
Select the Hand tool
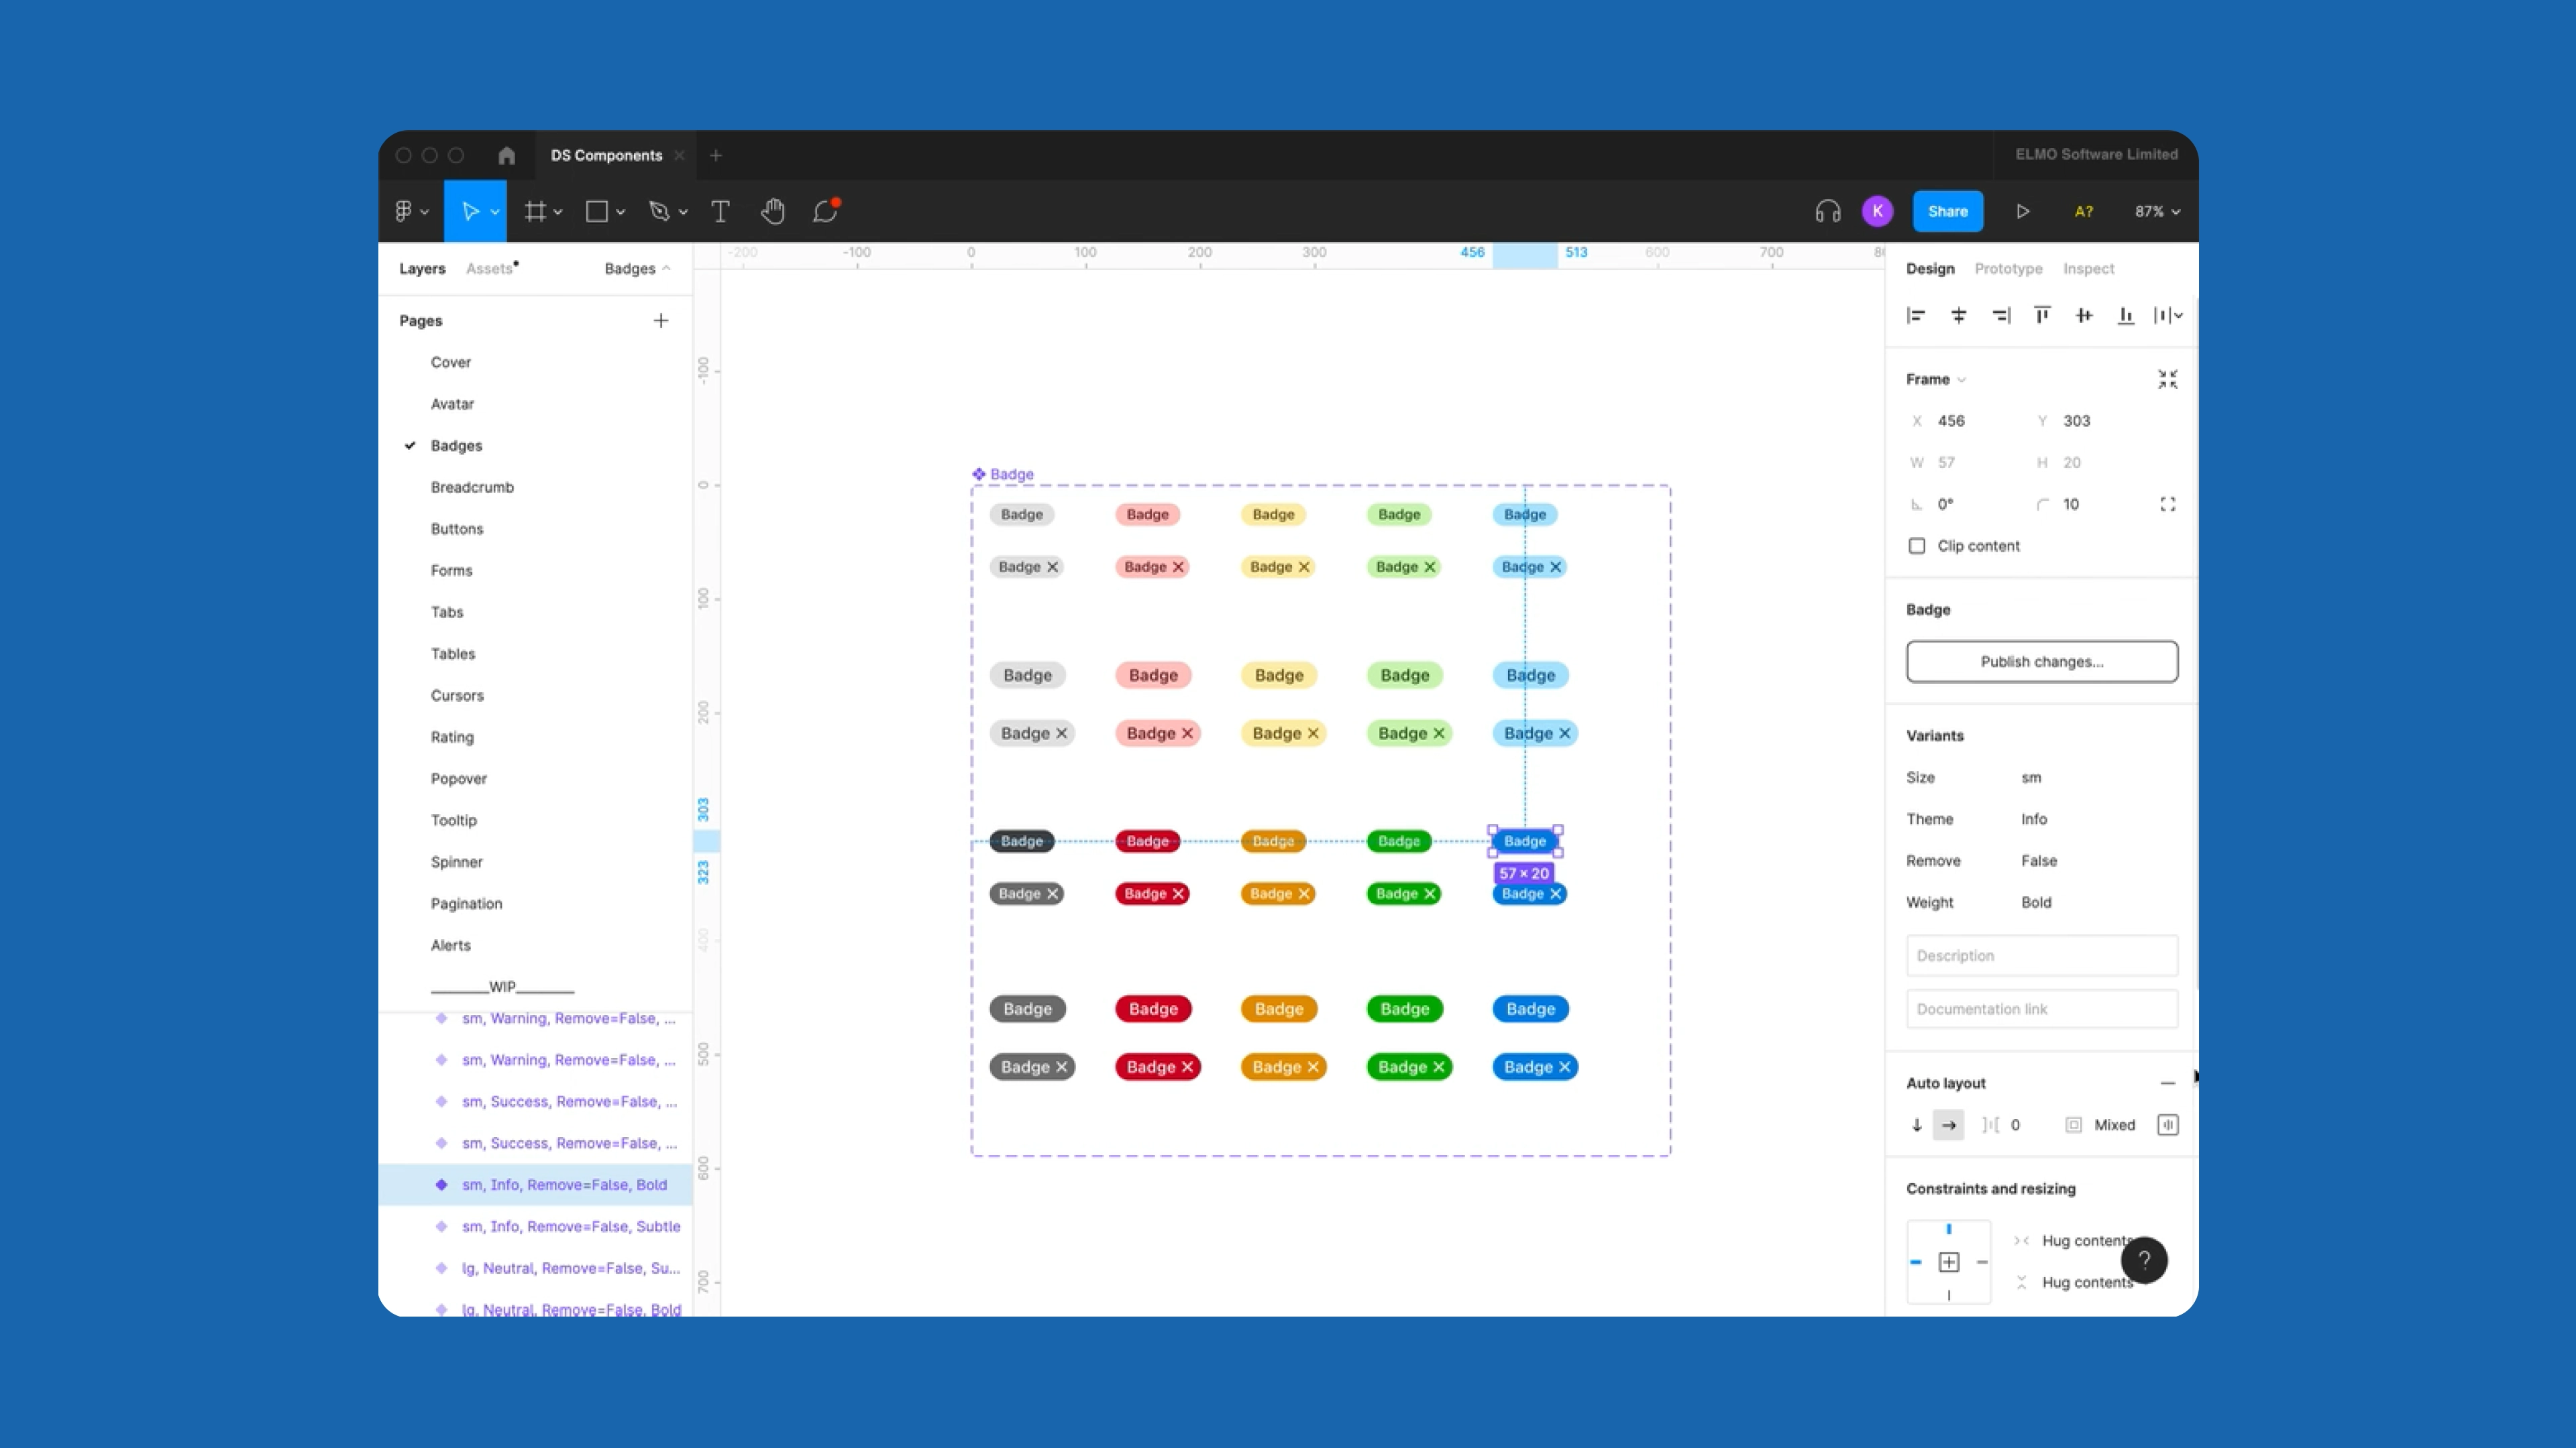tap(773, 211)
